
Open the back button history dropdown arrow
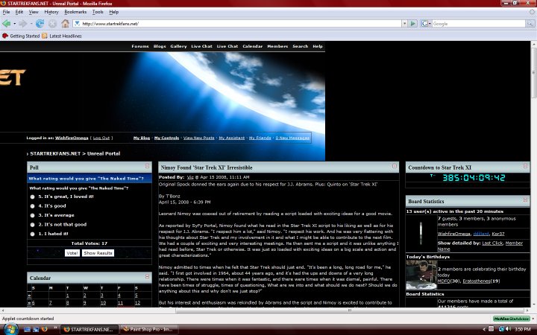[x=14, y=24]
